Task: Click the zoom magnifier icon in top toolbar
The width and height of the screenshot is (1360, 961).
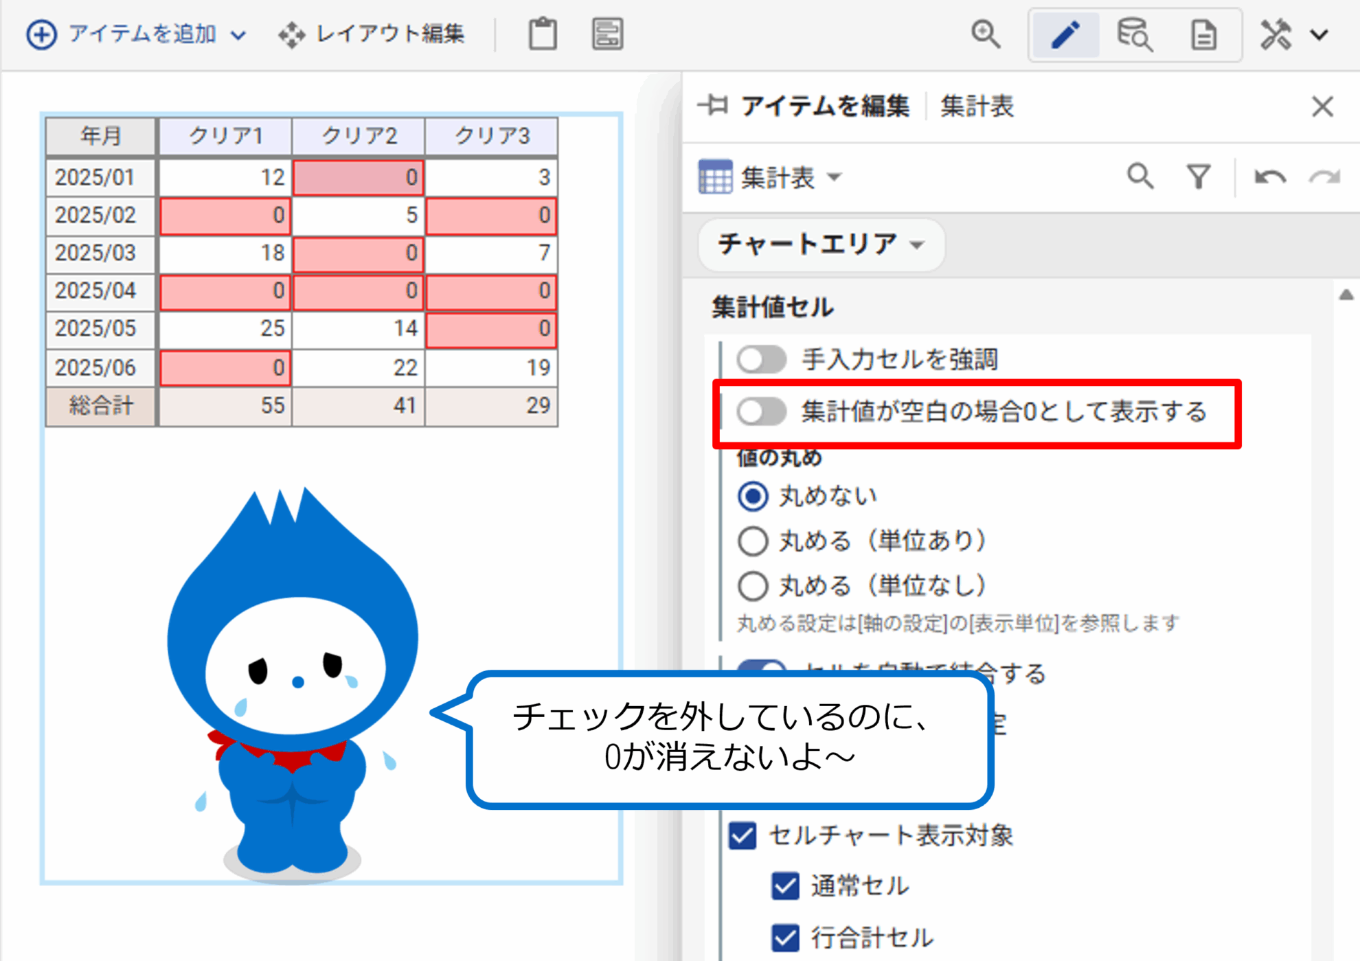Action: pyautogui.click(x=986, y=34)
